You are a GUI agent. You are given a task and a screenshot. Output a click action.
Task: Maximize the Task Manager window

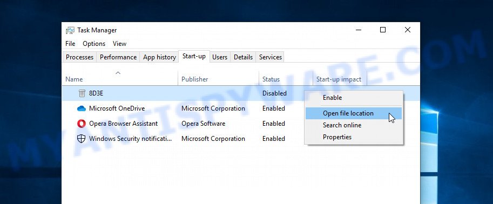point(383,30)
